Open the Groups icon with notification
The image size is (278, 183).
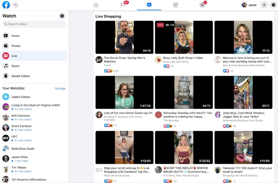(202, 5)
